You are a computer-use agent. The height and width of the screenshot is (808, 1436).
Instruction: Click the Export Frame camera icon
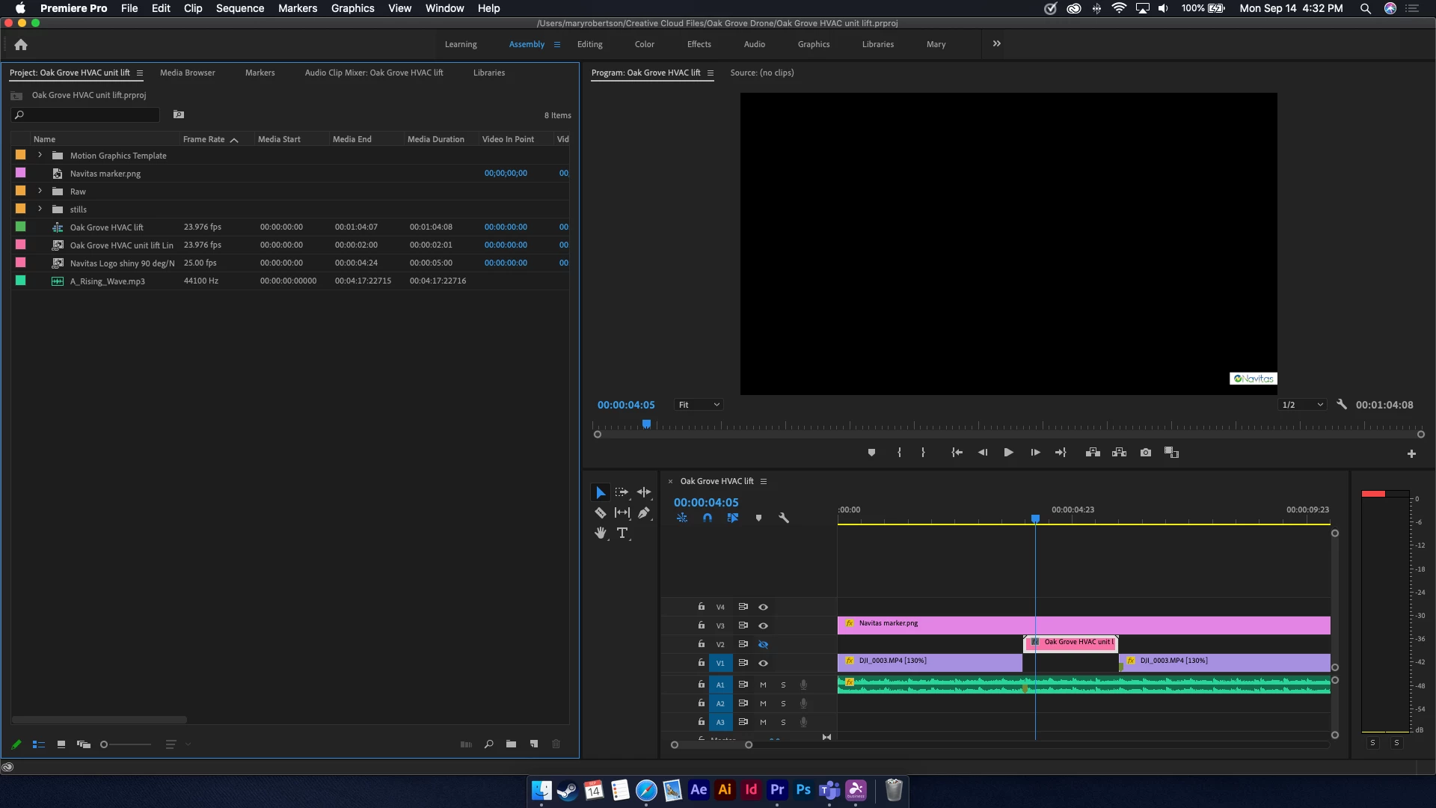[1145, 453]
